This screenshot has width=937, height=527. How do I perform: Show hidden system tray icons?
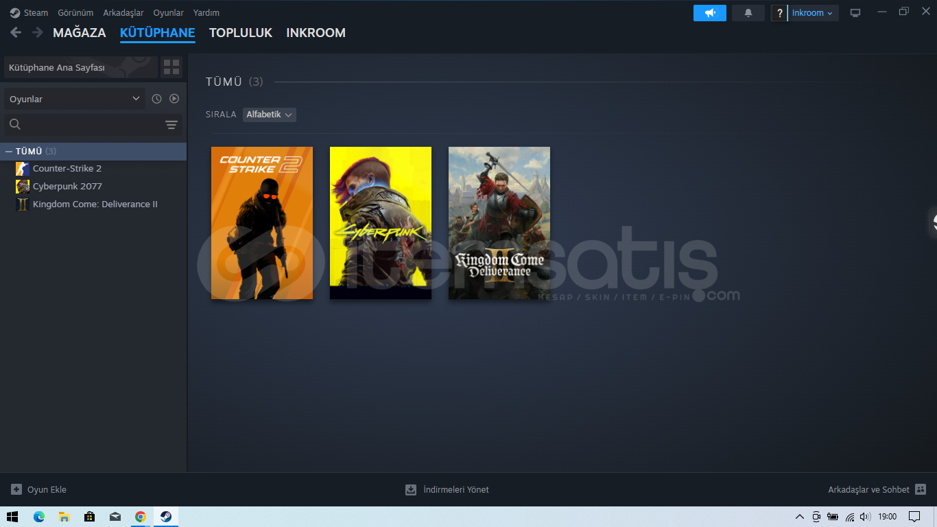(x=799, y=517)
